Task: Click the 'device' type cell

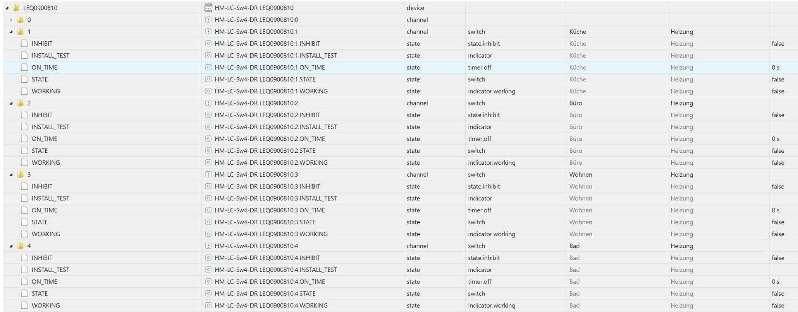Action: (415, 8)
